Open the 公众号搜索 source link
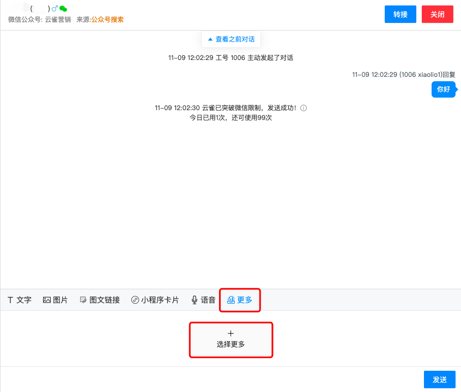 coord(107,20)
